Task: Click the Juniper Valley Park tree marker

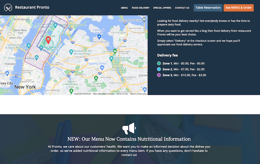Action: coord(96,78)
